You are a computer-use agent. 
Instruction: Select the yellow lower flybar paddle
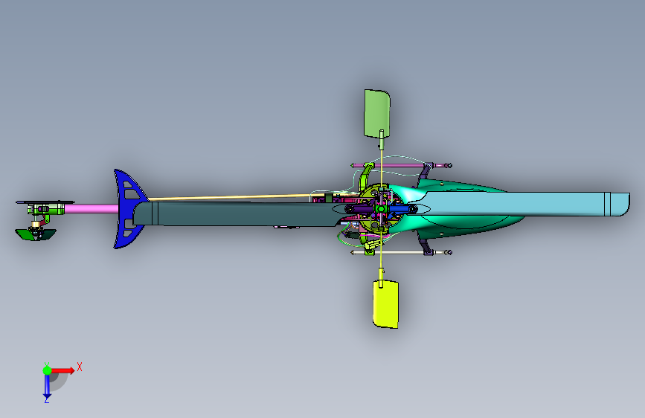pos(385,304)
